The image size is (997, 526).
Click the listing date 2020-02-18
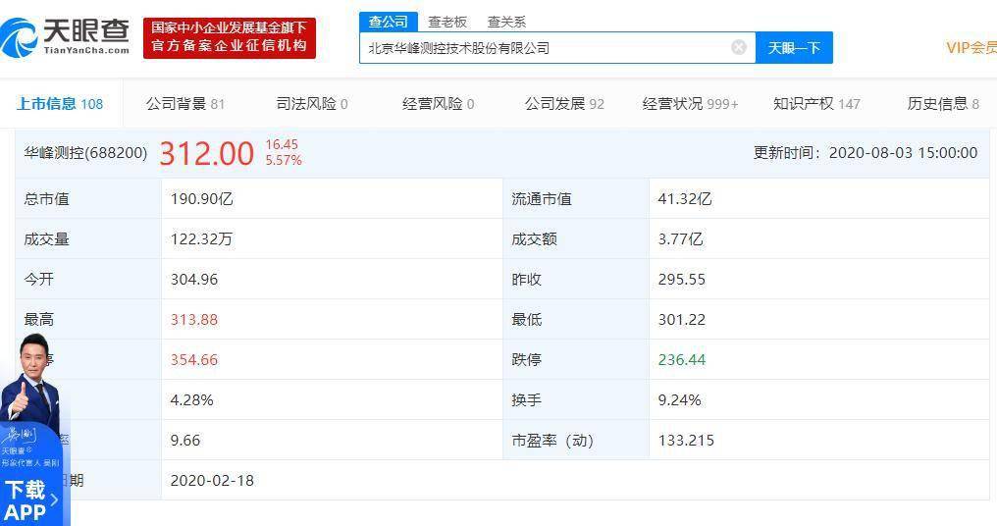point(212,480)
